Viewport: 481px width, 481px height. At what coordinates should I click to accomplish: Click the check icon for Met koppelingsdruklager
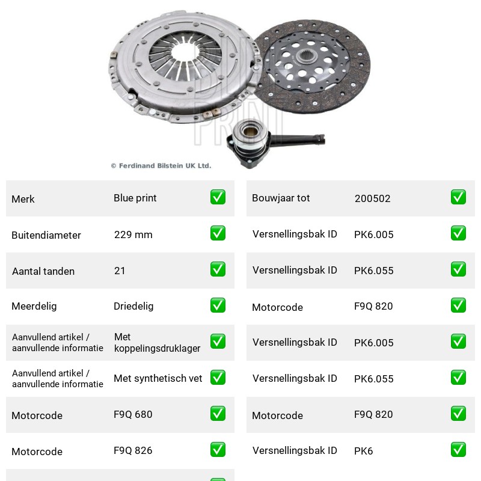pos(218,342)
